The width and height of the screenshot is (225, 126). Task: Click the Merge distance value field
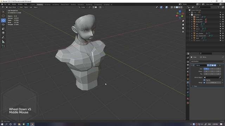pyautogui.click(x=213, y=83)
